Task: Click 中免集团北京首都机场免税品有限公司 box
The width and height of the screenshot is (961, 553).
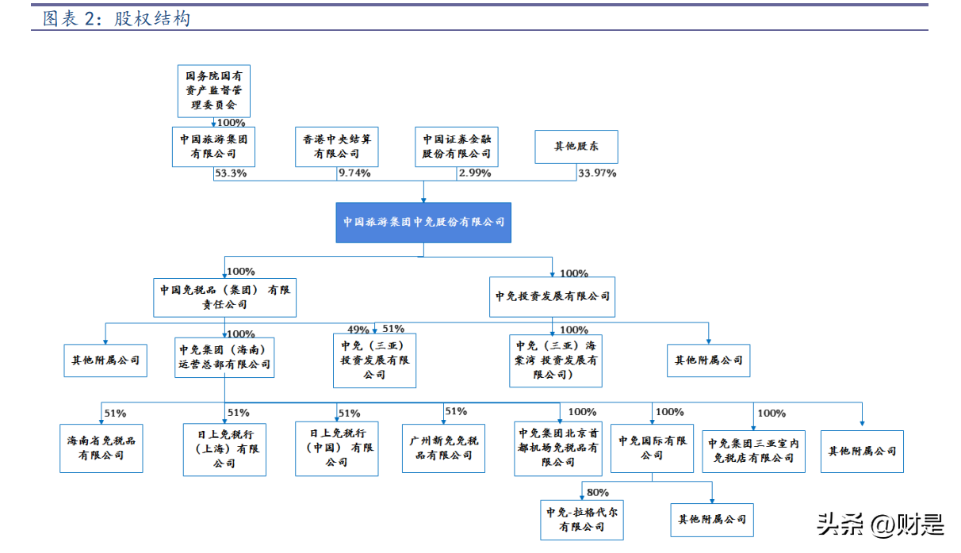Action: (558, 448)
